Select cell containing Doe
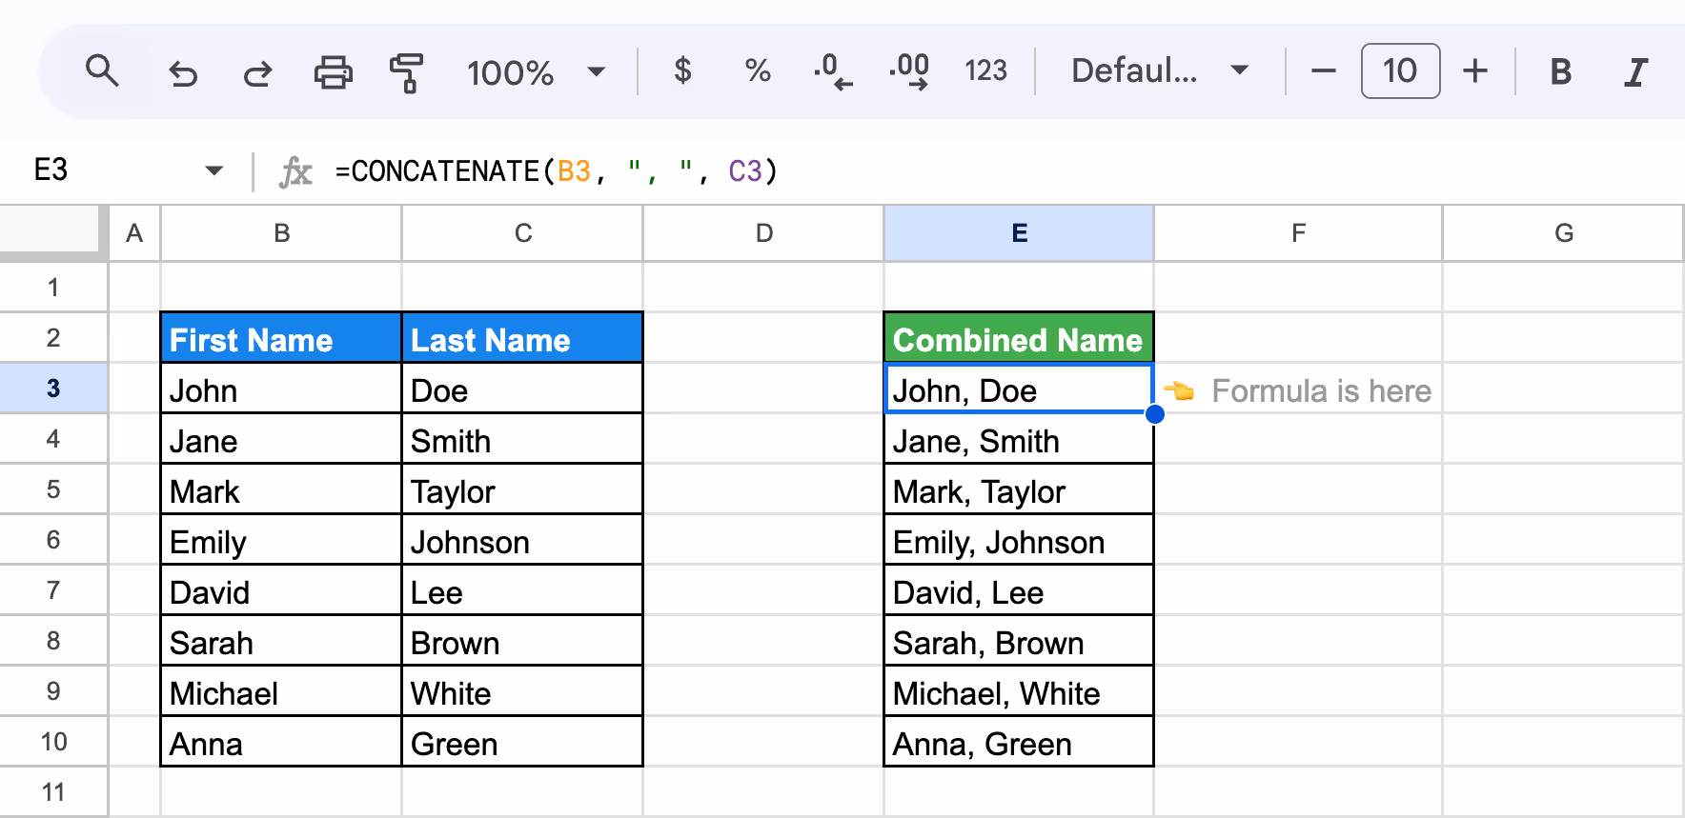This screenshot has width=1685, height=818. pos(522,389)
